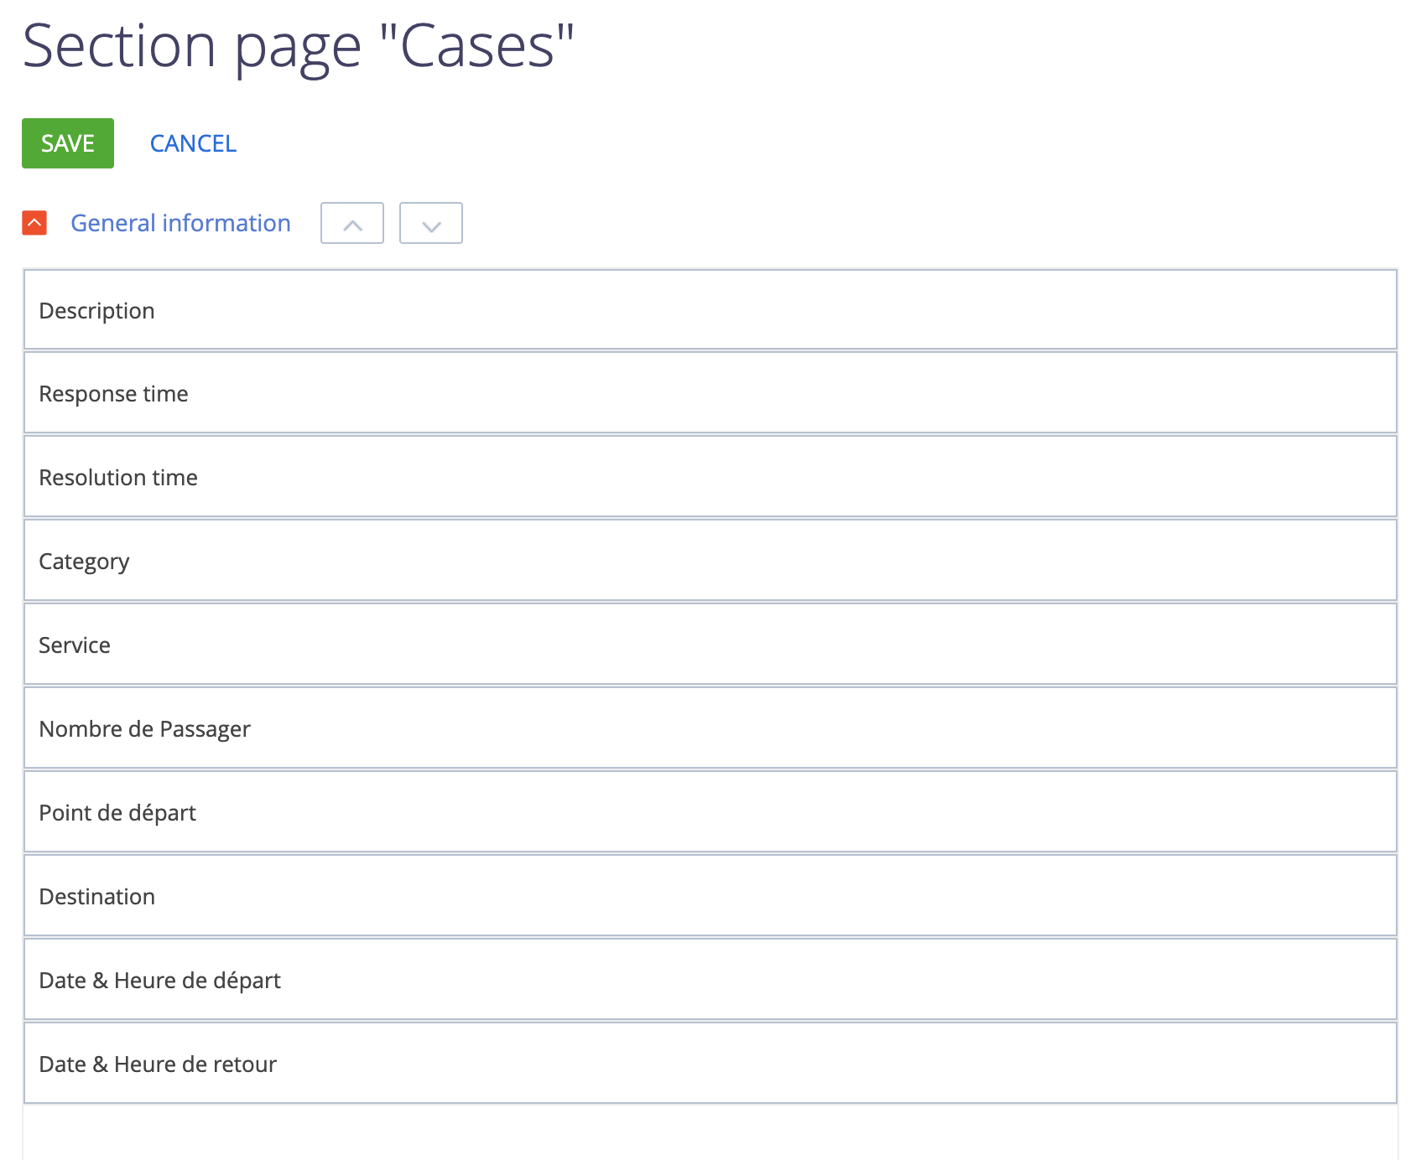Click the green SAVE button
The image size is (1426, 1160).
pyautogui.click(x=68, y=143)
